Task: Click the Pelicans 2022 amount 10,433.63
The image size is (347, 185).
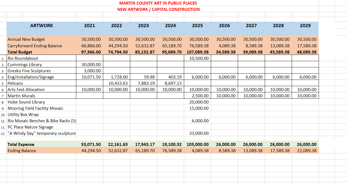Action: (118, 83)
